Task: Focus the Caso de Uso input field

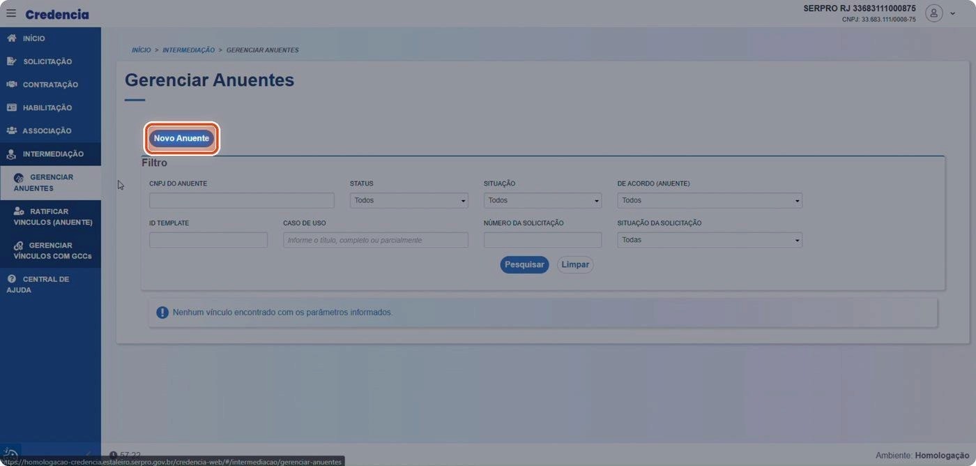Action: click(376, 240)
